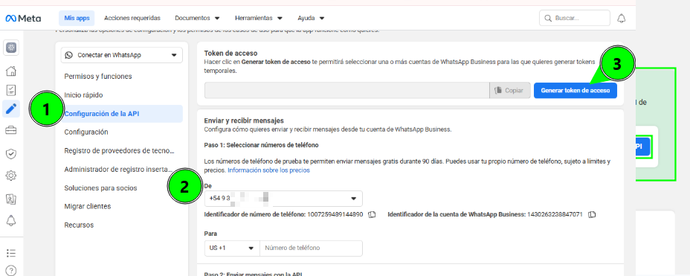The height and width of the screenshot is (276, 690).
Task: Click the Meta logo
Action: (x=23, y=19)
